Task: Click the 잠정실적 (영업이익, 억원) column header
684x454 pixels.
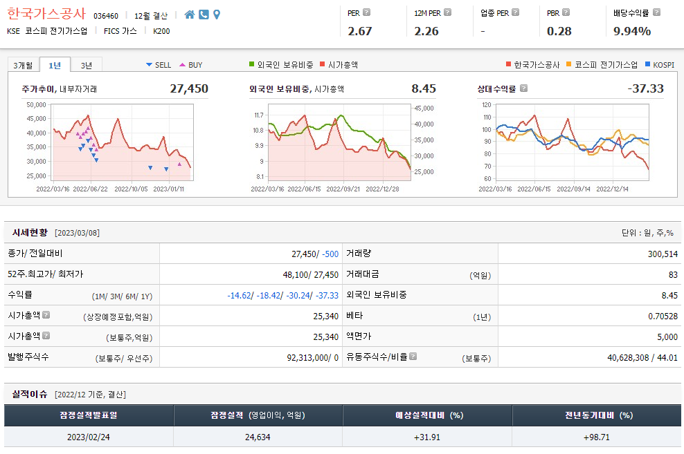Action: 258,415
